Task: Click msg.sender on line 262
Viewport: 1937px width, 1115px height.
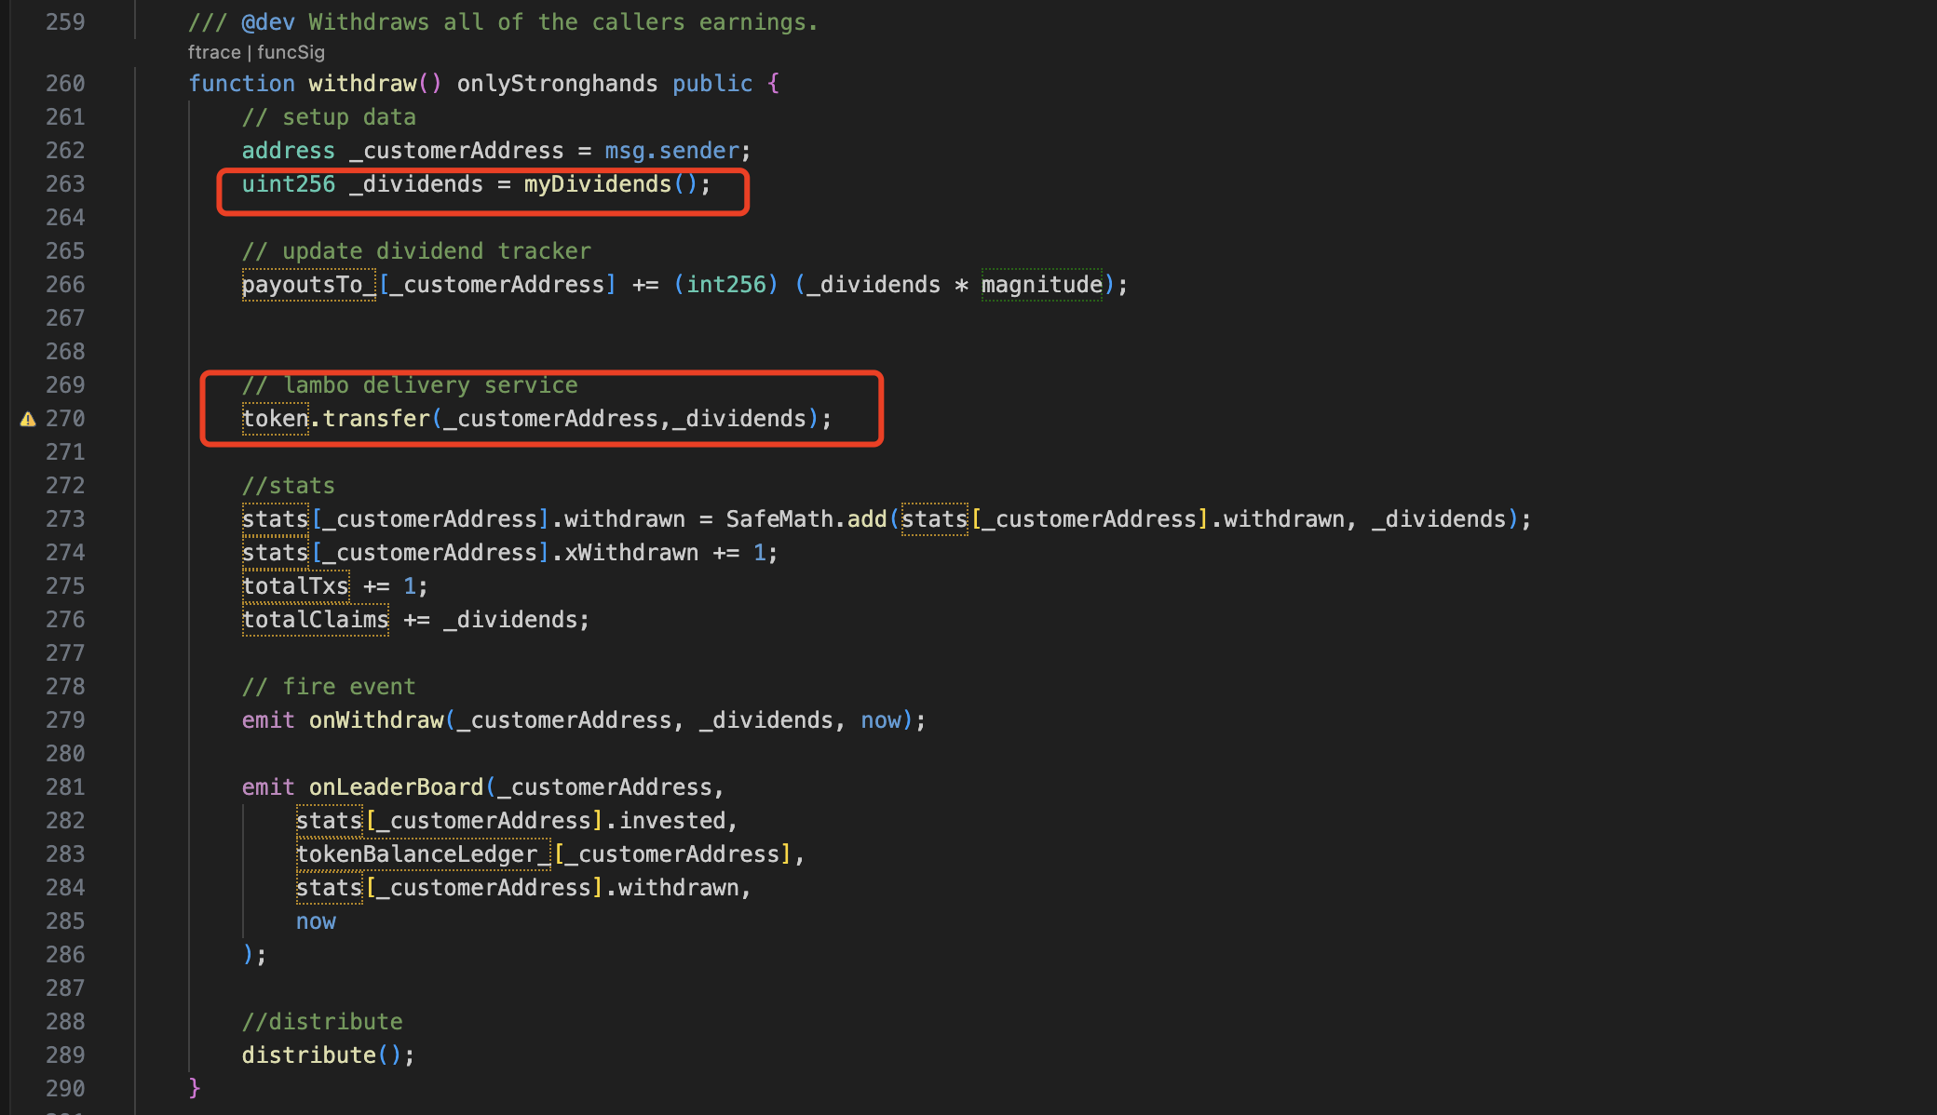Action: [x=671, y=151]
